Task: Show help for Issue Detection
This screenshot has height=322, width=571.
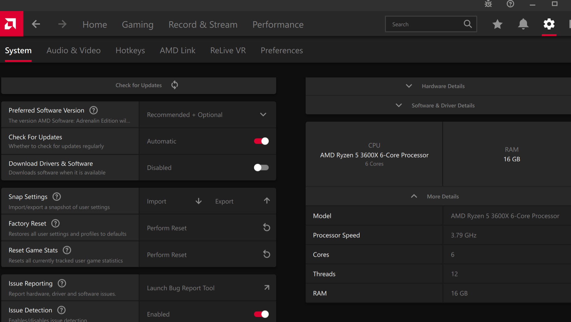Action: 61,310
